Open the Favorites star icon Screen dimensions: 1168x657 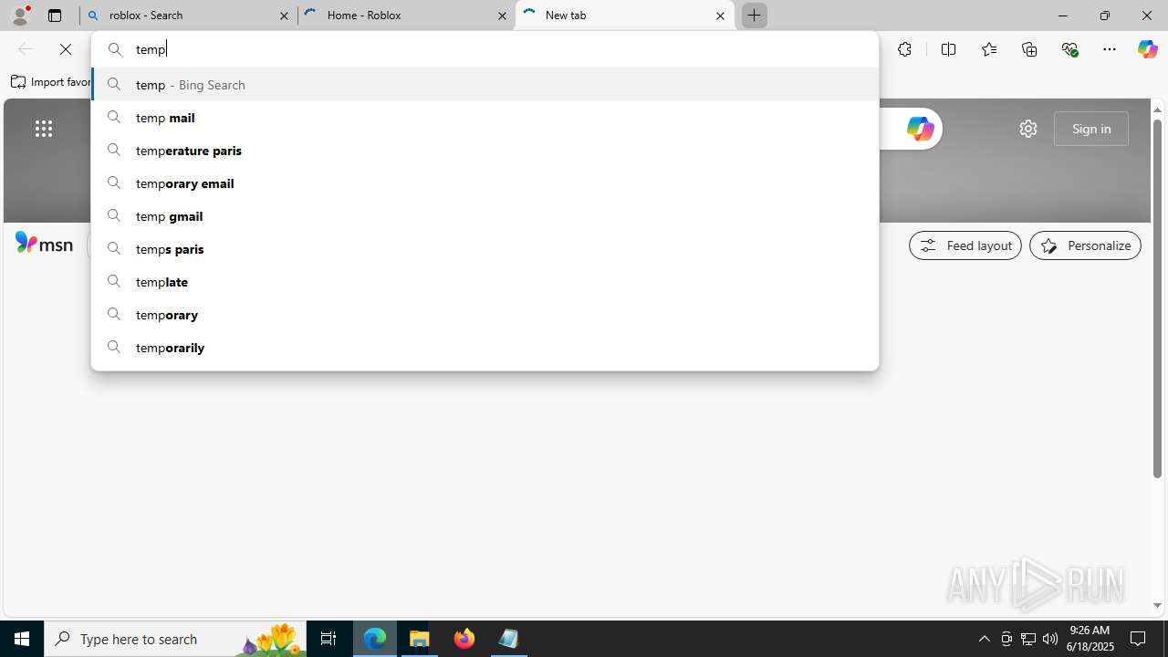(x=988, y=49)
